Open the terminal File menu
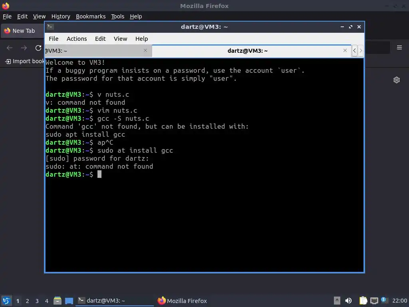409x307 pixels. pos(54,39)
